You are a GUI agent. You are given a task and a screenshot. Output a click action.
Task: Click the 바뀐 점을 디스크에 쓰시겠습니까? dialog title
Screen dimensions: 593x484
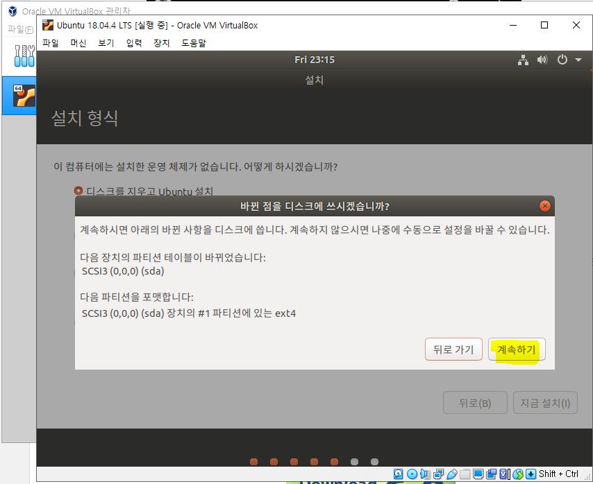pyautogui.click(x=315, y=206)
